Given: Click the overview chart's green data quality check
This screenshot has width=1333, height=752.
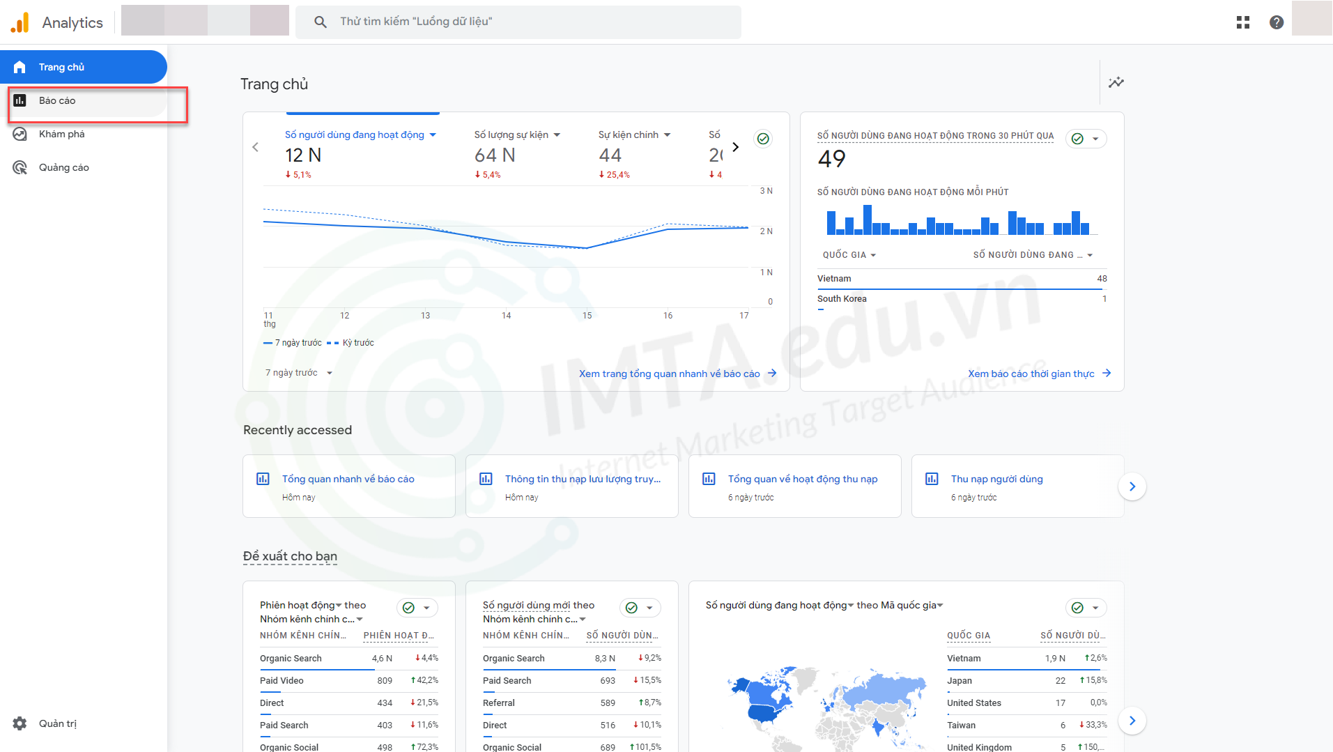Looking at the screenshot, I should tap(763, 139).
